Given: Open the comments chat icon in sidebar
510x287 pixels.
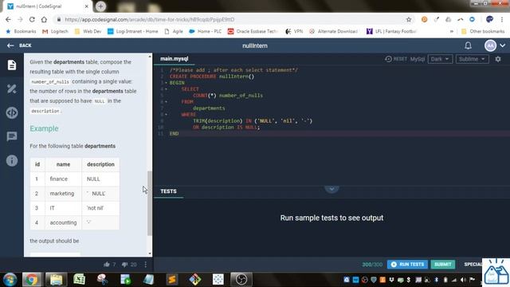Looking at the screenshot, I should (12, 136).
